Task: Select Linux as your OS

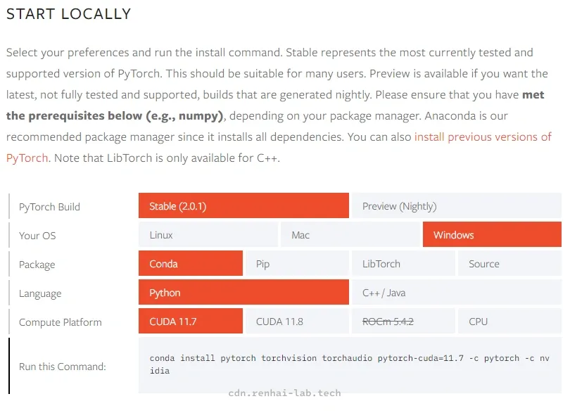Action: pos(208,235)
